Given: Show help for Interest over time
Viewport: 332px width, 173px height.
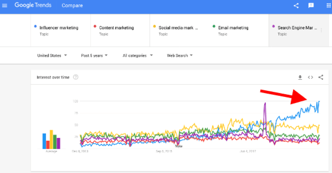Looking at the screenshot, I should [76, 77].
